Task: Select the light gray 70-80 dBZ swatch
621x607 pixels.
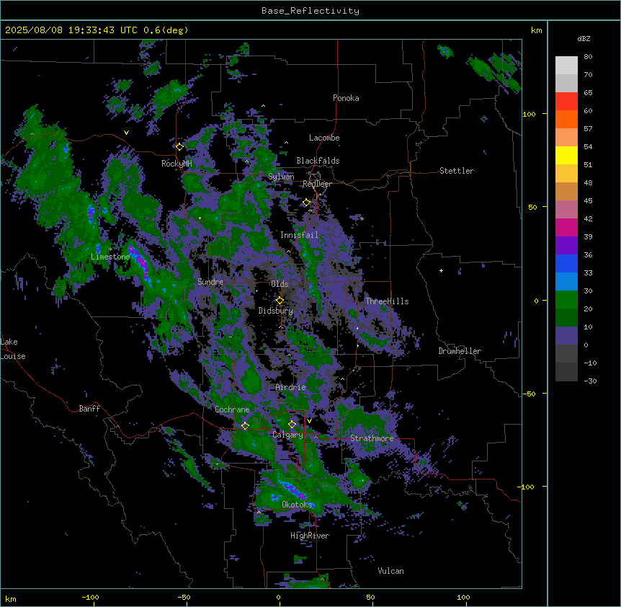Action: click(566, 66)
